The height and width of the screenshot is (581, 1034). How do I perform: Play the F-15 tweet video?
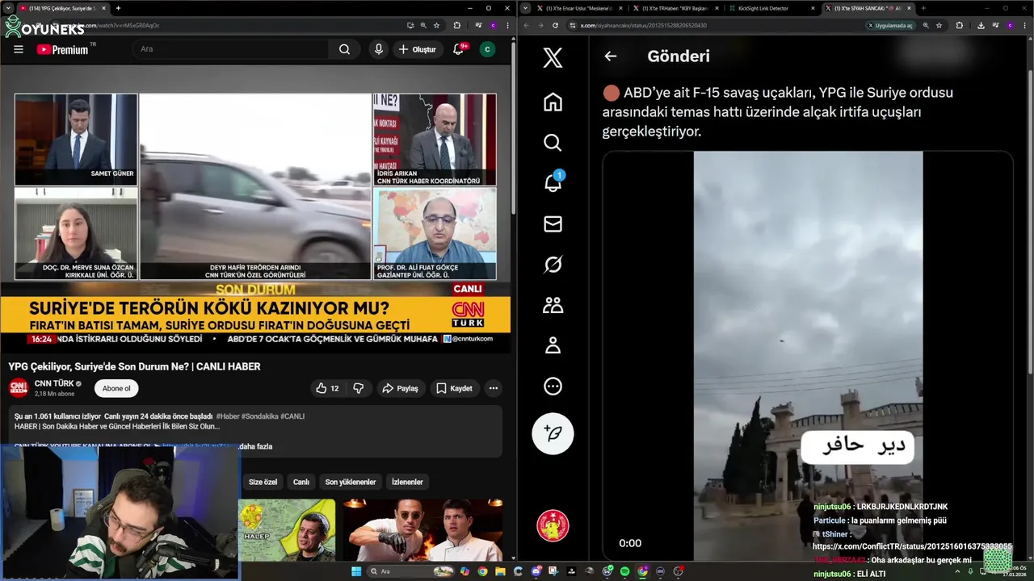tap(808, 355)
